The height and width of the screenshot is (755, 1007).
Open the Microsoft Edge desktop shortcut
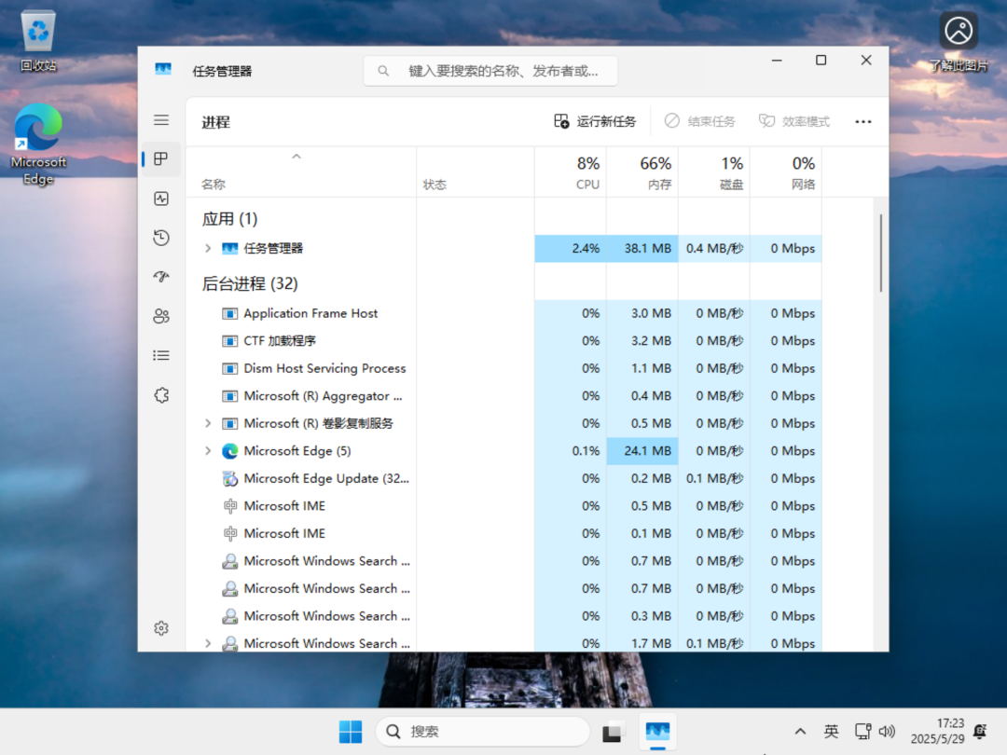(38, 144)
